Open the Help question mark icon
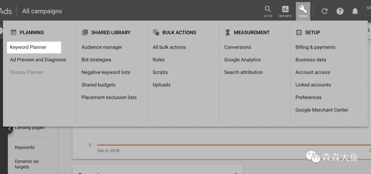Screen dimensions: 371x174 tap(340, 11)
